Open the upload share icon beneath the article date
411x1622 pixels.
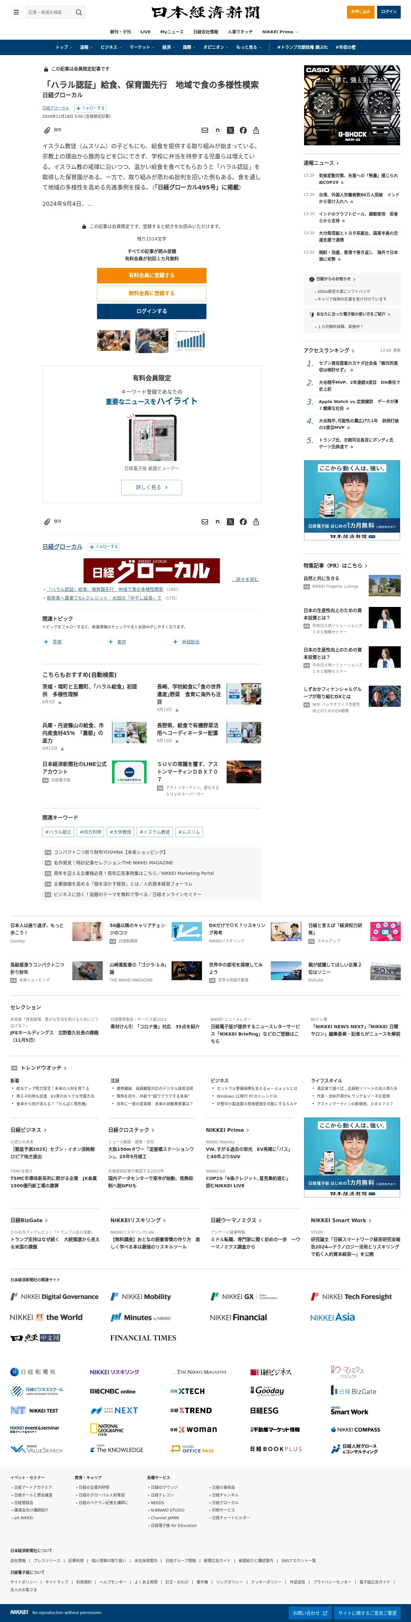point(256,130)
